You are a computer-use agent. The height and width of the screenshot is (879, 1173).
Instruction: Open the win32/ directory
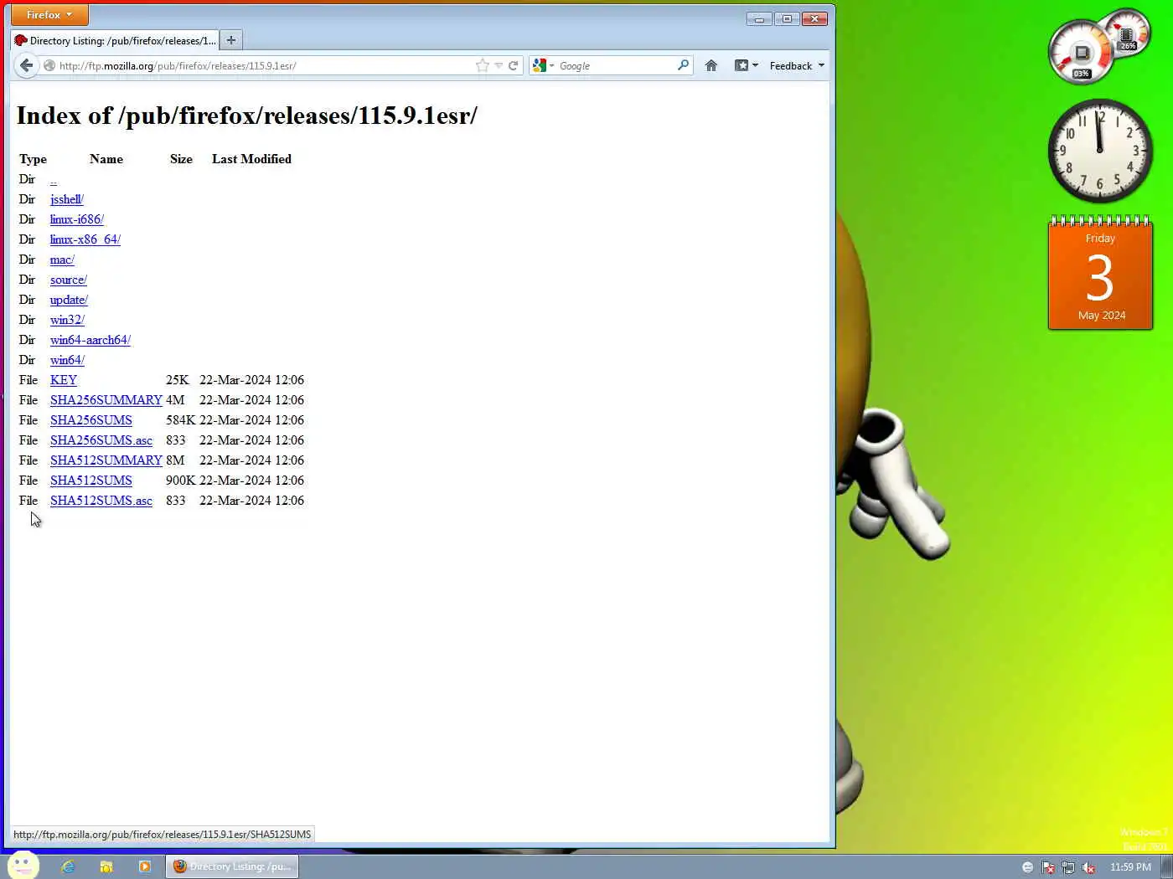tap(67, 320)
